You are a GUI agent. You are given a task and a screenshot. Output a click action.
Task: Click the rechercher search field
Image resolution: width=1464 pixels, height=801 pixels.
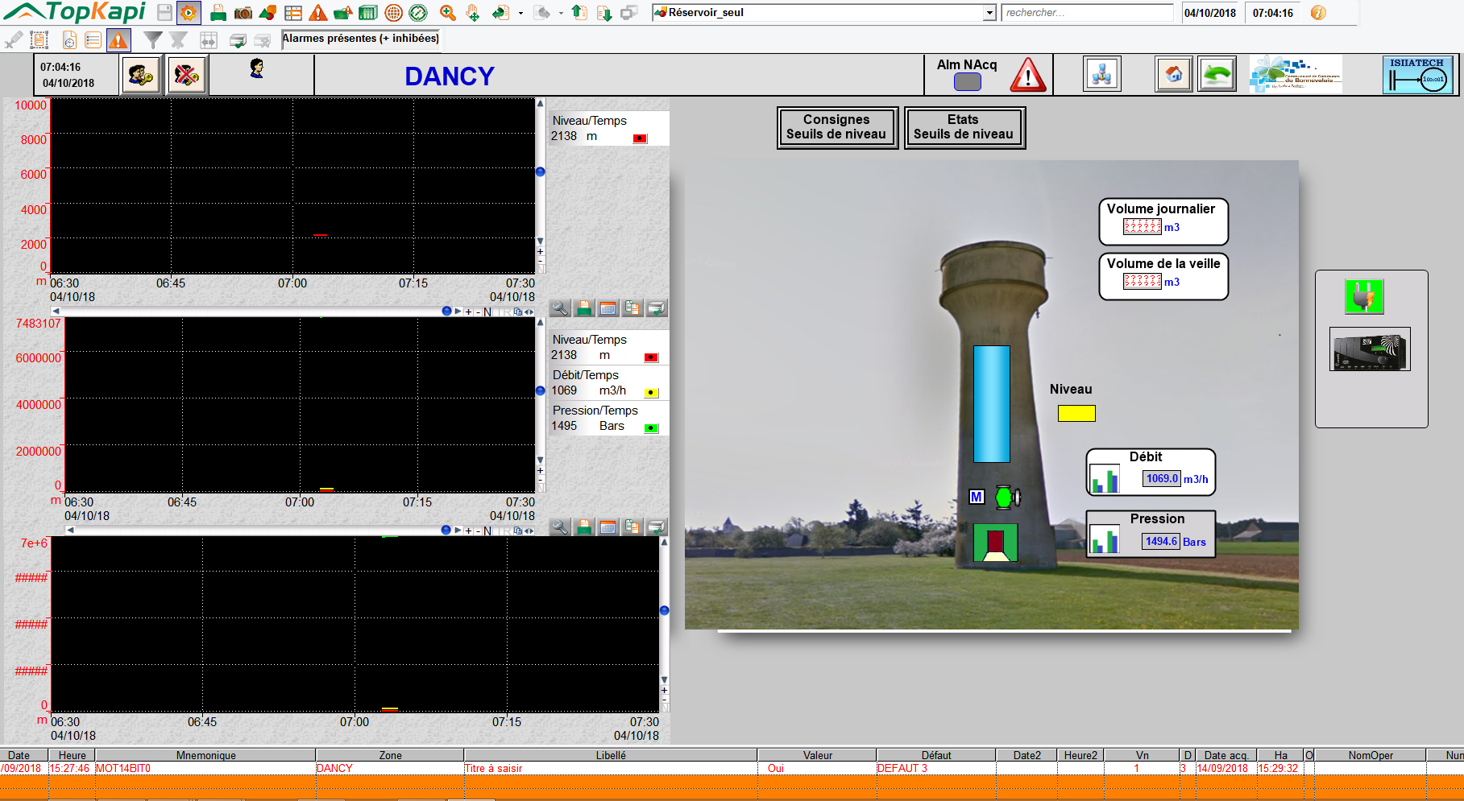1086,13
